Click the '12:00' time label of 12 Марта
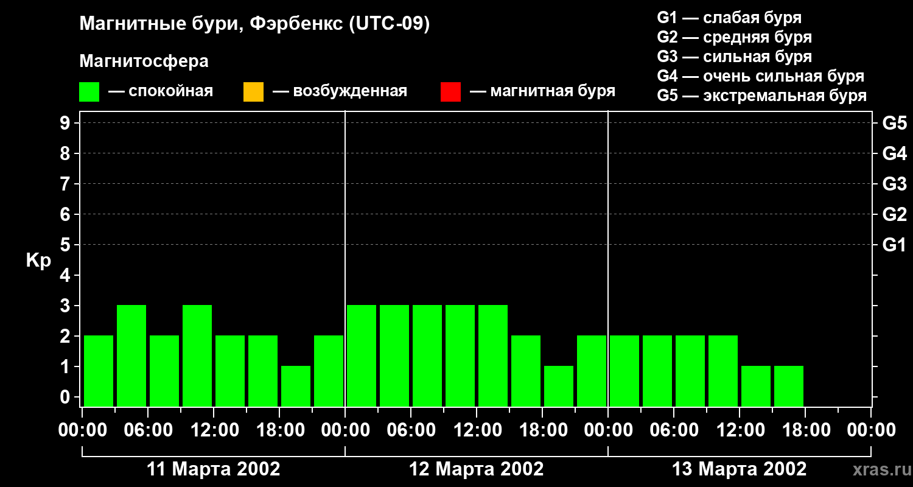 (x=477, y=430)
